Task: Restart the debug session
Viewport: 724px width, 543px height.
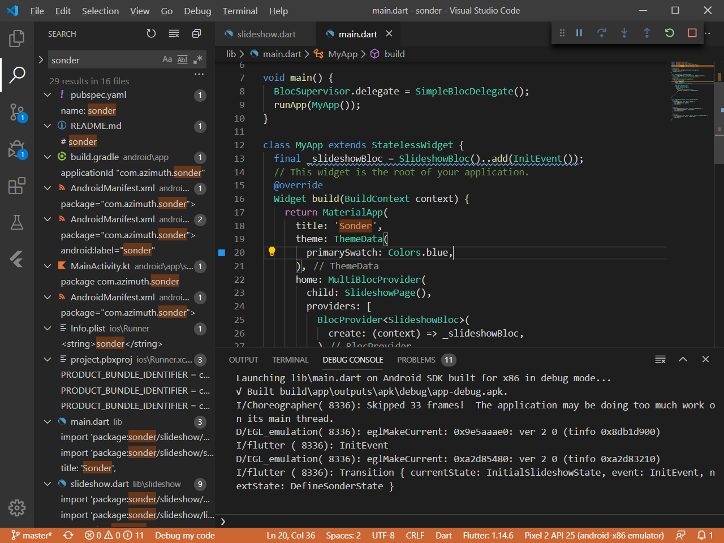Action: (x=669, y=33)
